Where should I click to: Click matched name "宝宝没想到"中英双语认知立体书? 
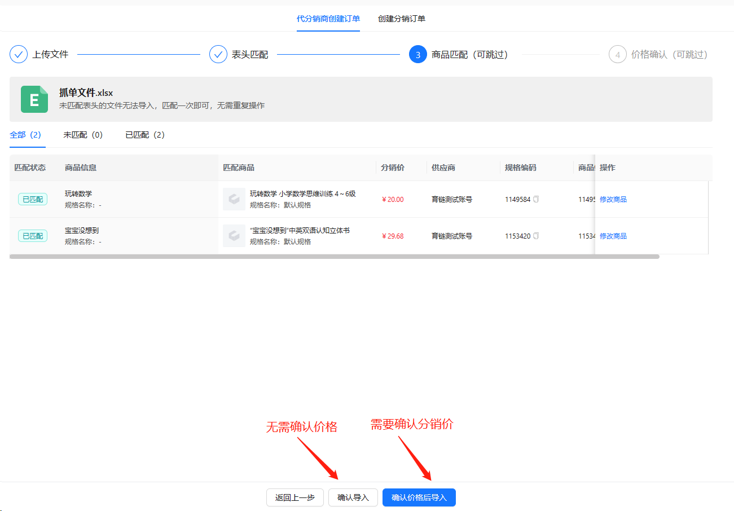[300, 230]
